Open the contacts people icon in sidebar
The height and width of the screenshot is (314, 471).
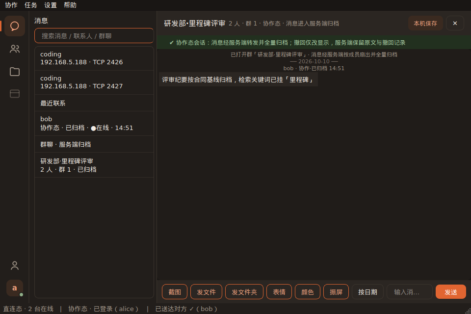(14, 49)
